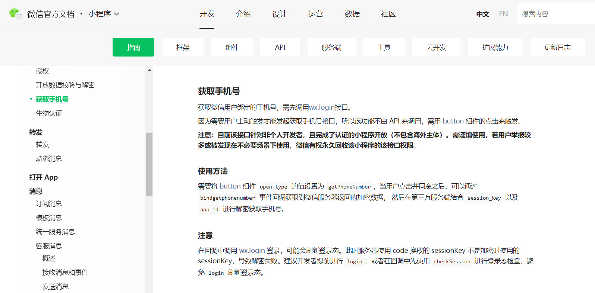595x293 pixels.
Task: Select 获取手机号 in the sidebar
Action: pyautogui.click(x=52, y=99)
